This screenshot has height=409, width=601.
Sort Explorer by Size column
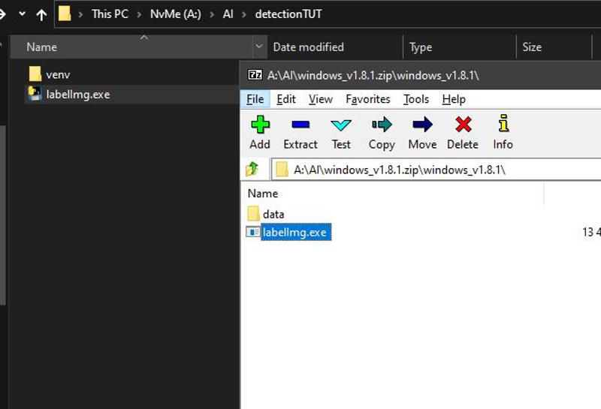click(554, 47)
